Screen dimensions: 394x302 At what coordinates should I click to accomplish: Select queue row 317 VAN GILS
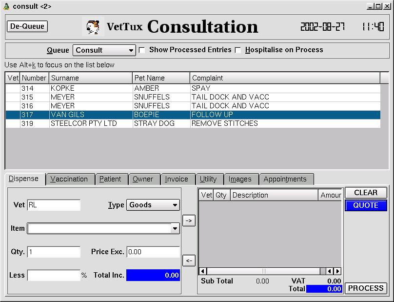coord(193,115)
